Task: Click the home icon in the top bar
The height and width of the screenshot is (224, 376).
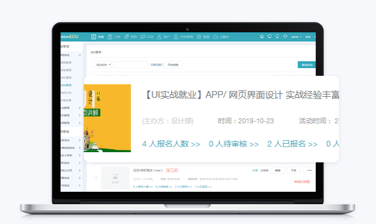Action: tap(262, 36)
